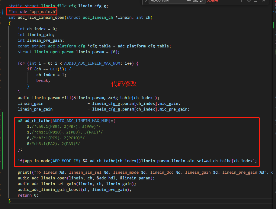The image size is (276, 209).
Task: Expand the replace row with the find chevron
Action: tap(146, 1)
